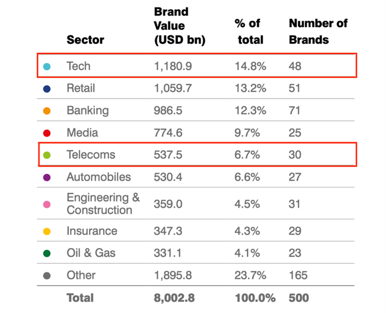Select the orange dot next to Banking

tap(47, 111)
